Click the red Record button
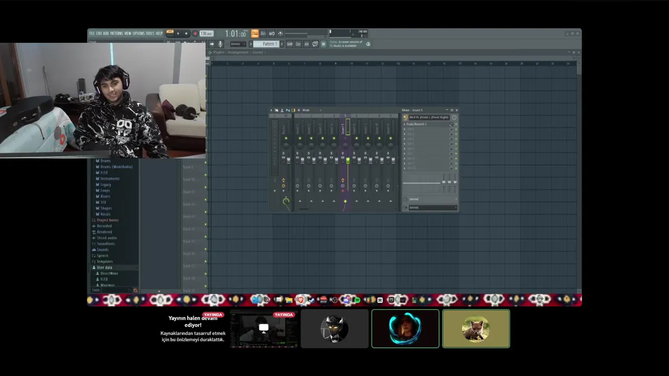669x376 pixels. (x=195, y=33)
